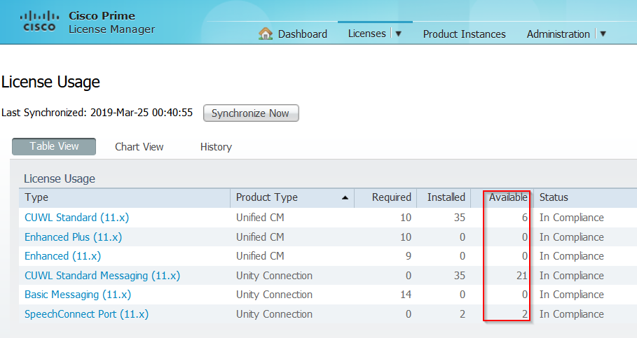637x338 pixels.
Task: Click the Cisco Prime License Manager title
Action: 111,22
